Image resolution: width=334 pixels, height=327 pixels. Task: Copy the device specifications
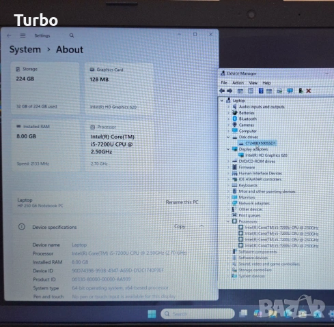(180, 226)
